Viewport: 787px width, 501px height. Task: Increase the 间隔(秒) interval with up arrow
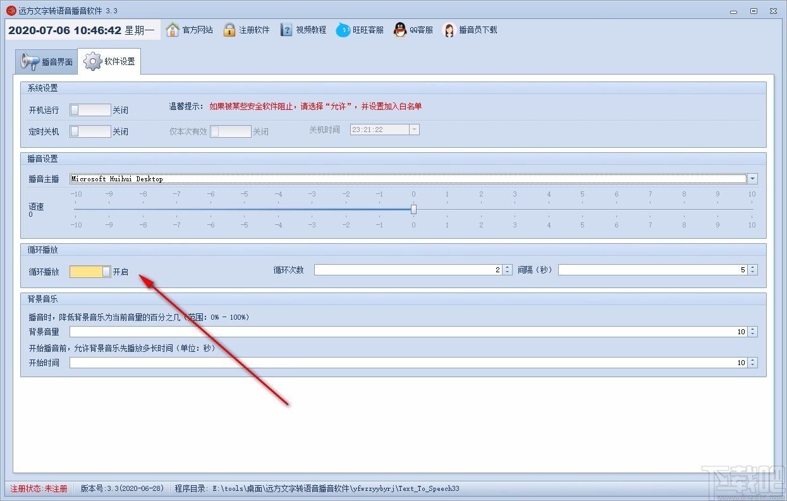tap(752, 267)
